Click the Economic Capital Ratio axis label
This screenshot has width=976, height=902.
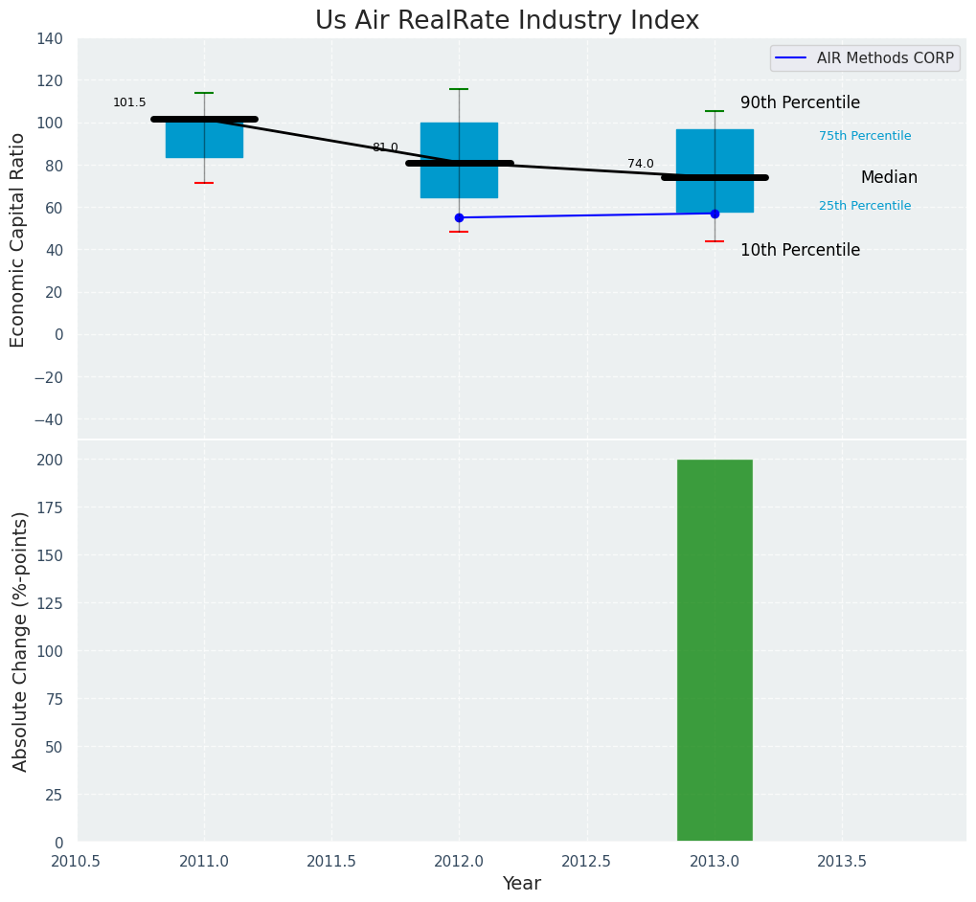[17, 239]
